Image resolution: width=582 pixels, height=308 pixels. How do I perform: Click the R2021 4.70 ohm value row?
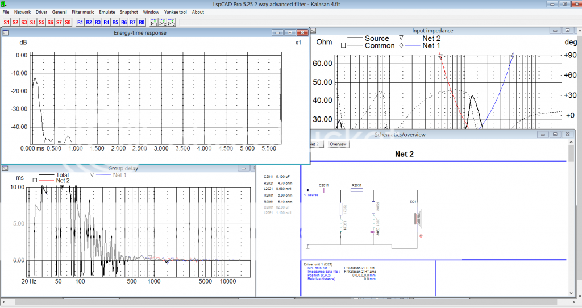pos(278,183)
